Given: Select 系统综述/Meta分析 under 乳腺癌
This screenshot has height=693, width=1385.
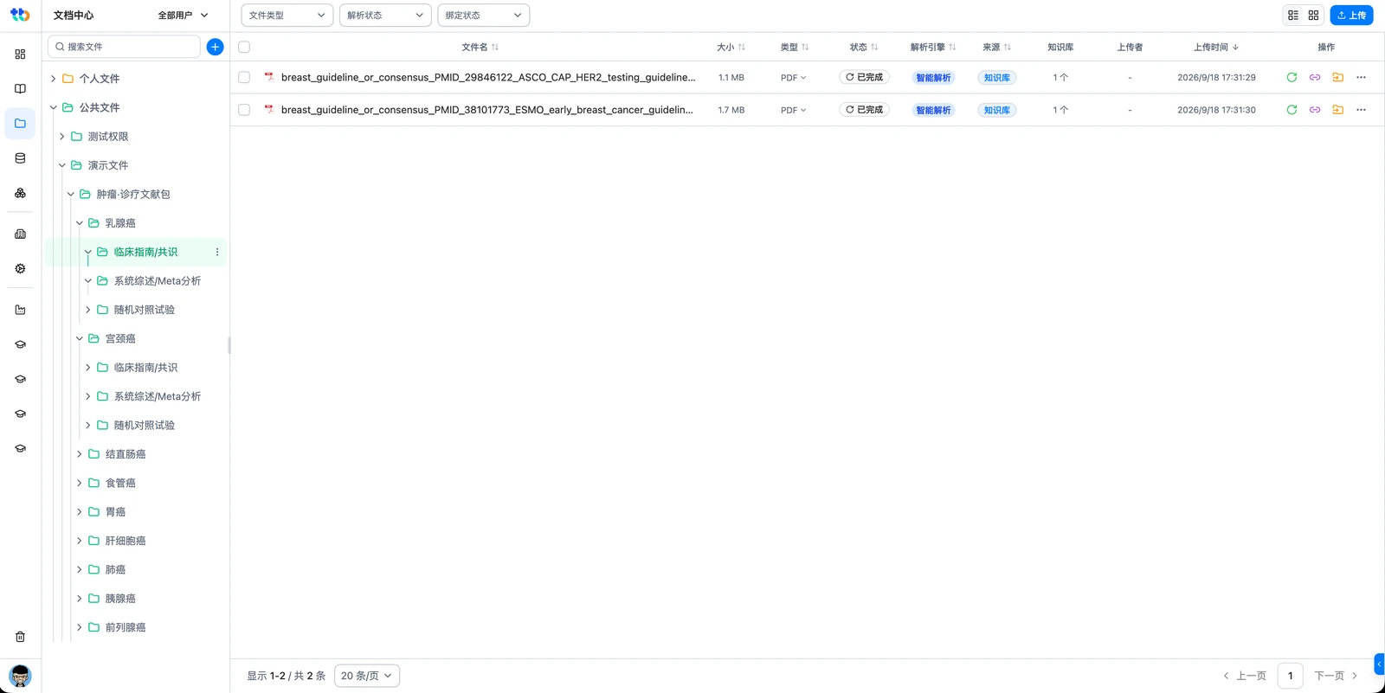Looking at the screenshot, I should point(157,281).
